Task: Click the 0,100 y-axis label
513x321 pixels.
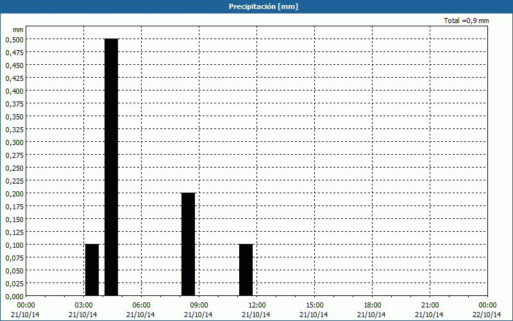Action: 14,245
